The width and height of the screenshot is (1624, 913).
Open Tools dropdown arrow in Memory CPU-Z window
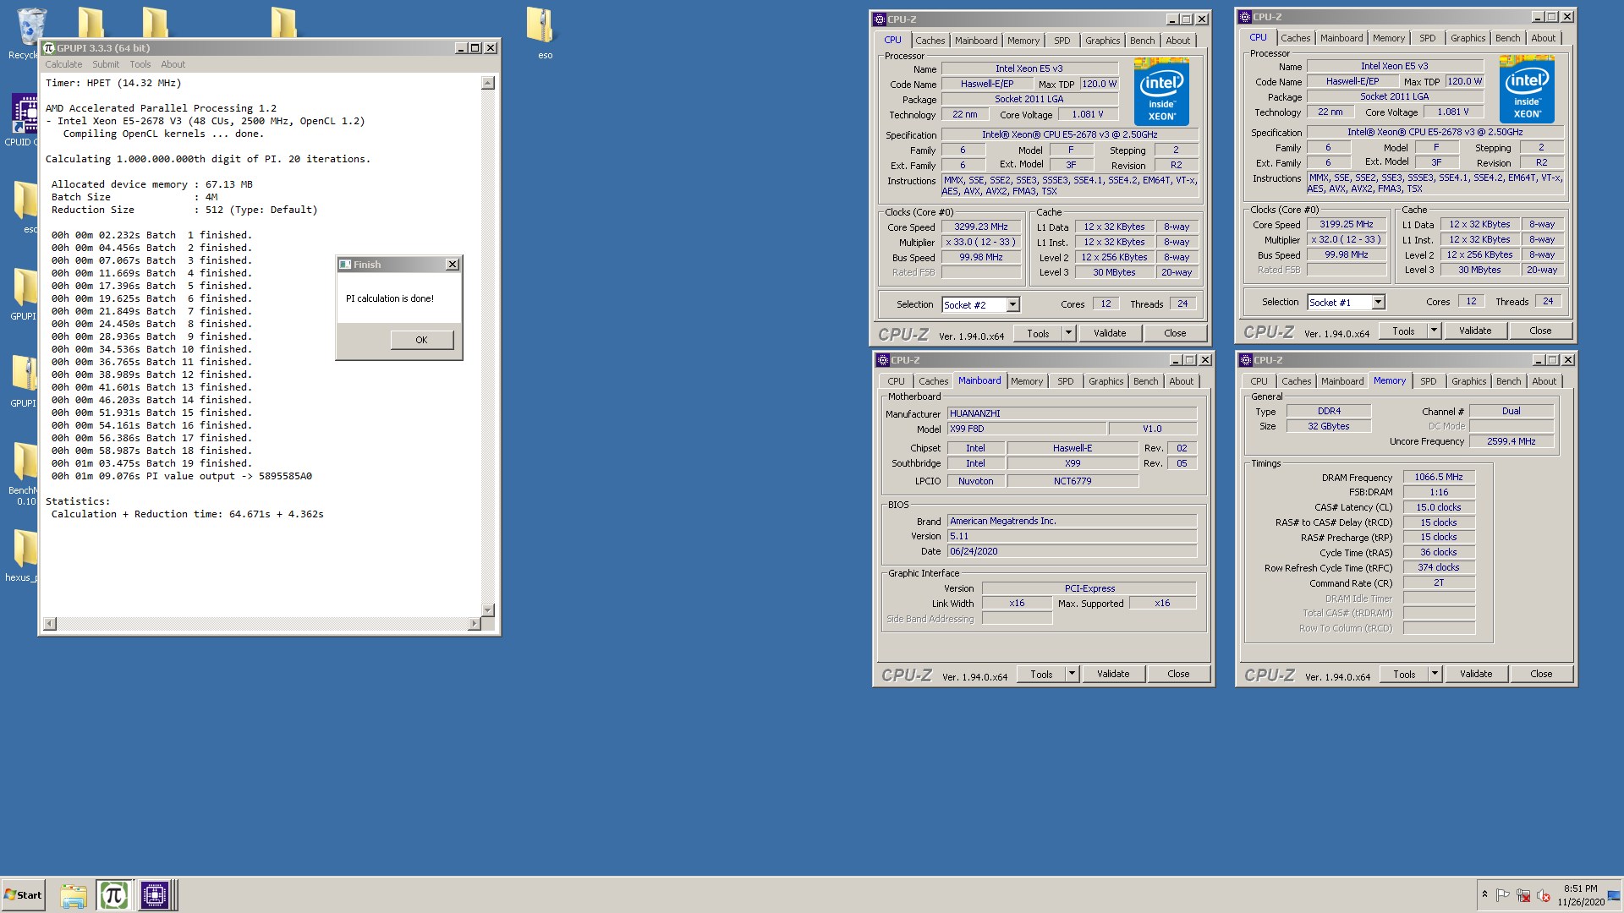pos(1435,674)
